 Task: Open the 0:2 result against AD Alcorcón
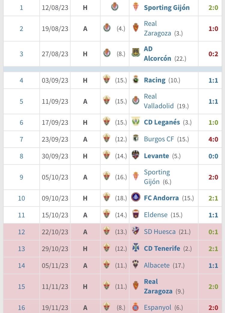[x=213, y=54]
